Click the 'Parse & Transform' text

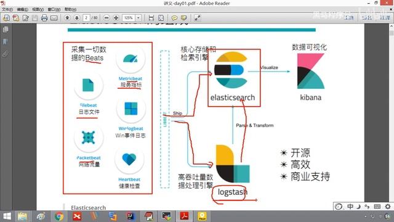[254, 125]
